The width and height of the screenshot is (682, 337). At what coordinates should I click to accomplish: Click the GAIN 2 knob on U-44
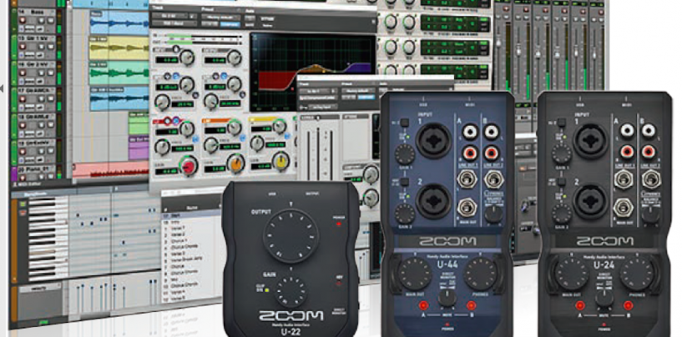point(405,214)
